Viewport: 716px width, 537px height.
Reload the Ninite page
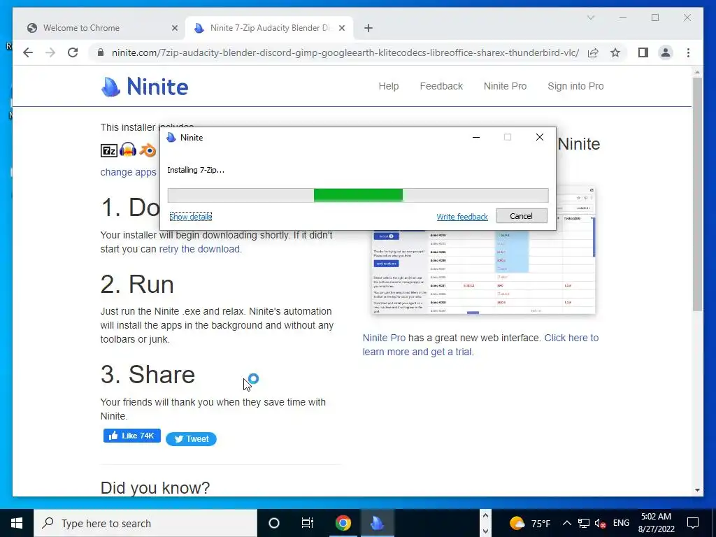coord(73,52)
